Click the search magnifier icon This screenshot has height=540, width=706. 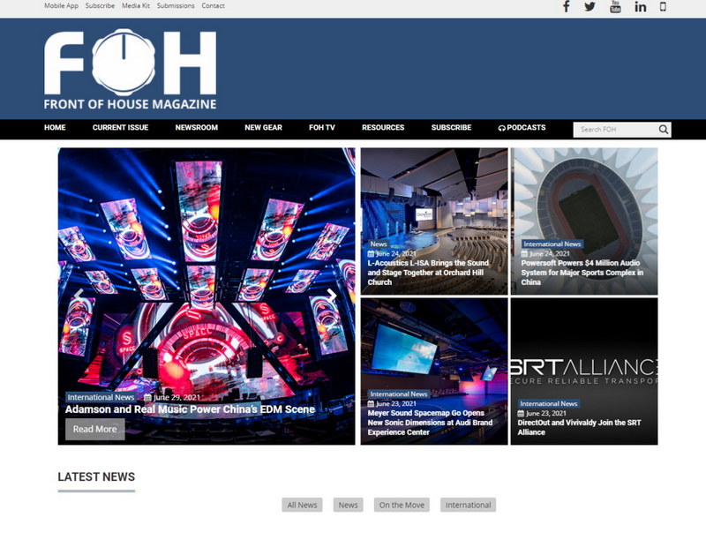664,130
